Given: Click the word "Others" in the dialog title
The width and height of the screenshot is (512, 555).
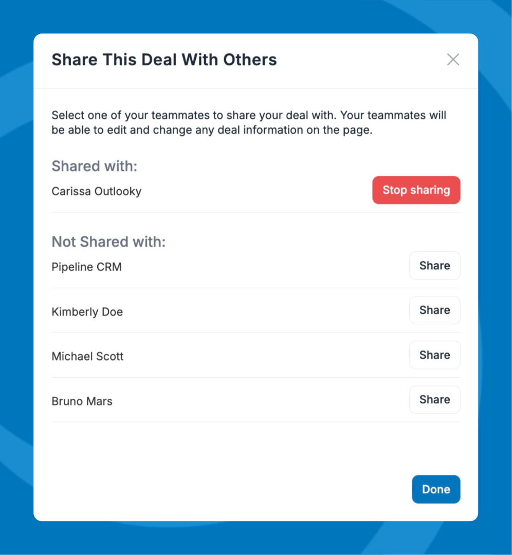Looking at the screenshot, I should pyautogui.click(x=250, y=60).
